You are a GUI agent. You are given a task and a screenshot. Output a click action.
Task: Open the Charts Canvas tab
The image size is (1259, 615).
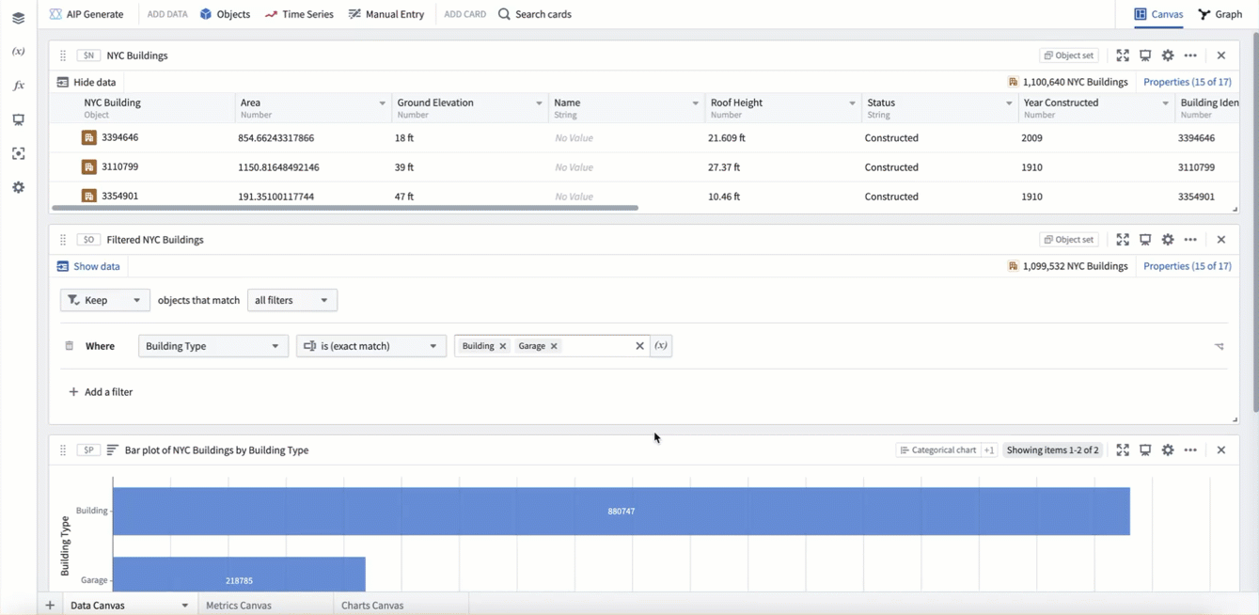pyautogui.click(x=372, y=606)
